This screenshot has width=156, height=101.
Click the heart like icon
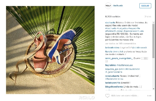coord(107,95)
